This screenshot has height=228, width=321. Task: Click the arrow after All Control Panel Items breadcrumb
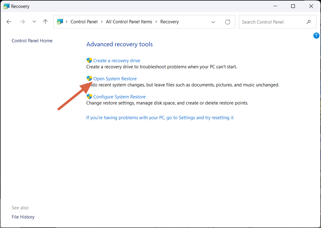pyautogui.click(x=157, y=21)
